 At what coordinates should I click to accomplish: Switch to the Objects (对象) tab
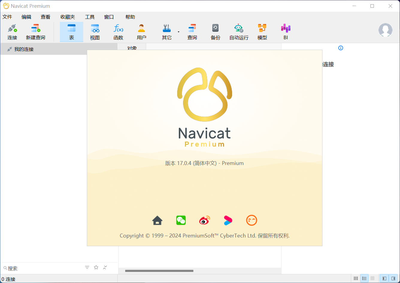click(x=132, y=47)
